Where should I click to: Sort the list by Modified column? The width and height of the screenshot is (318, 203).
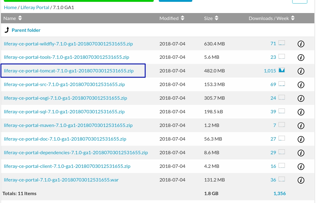click(172, 18)
